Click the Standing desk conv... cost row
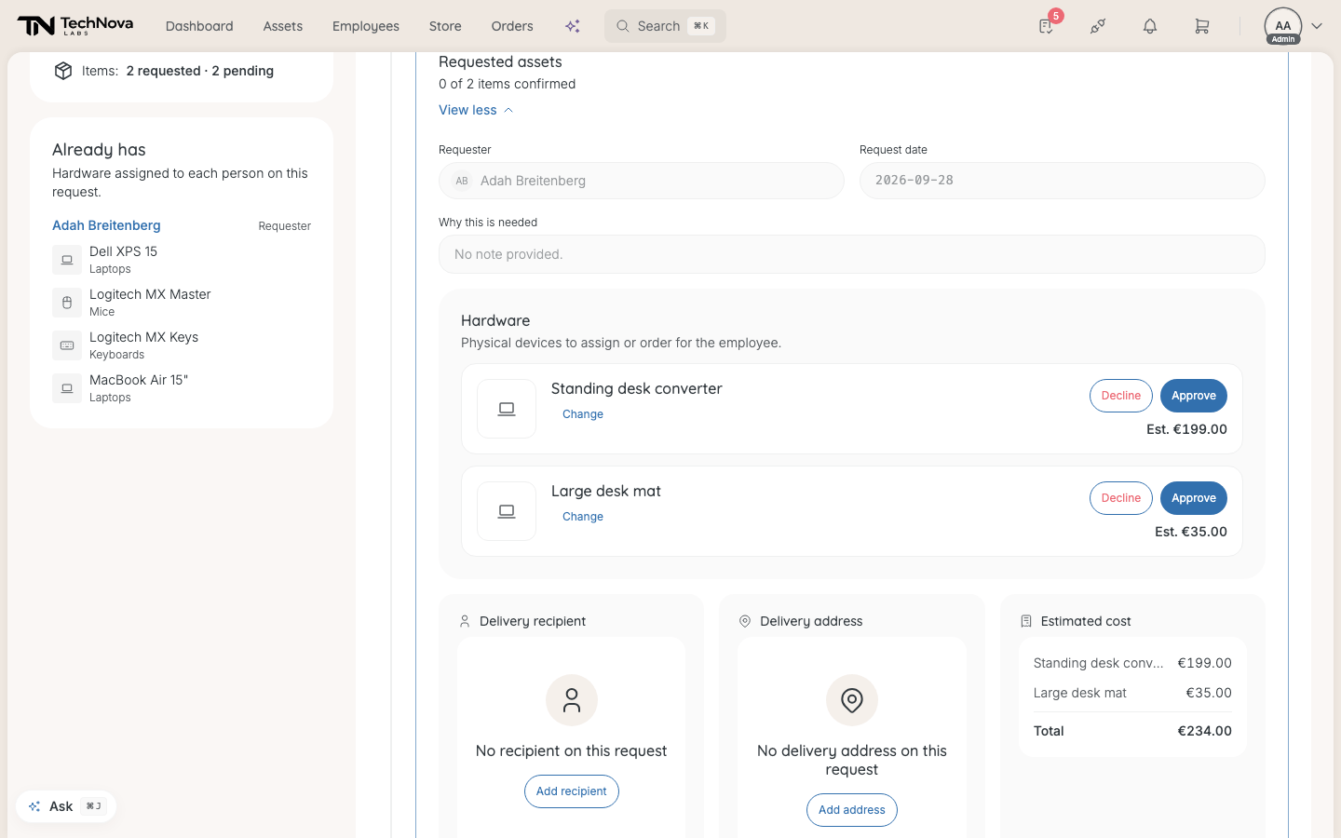This screenshot has width=1341, height=838. 1132,663
